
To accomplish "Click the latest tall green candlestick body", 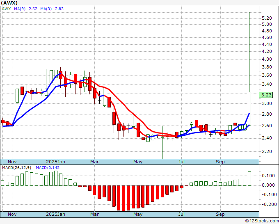I will (249, 109).
